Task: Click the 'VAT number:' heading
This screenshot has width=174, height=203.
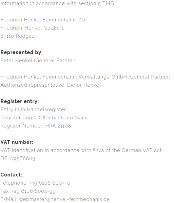Action: (x=17, y=142)
